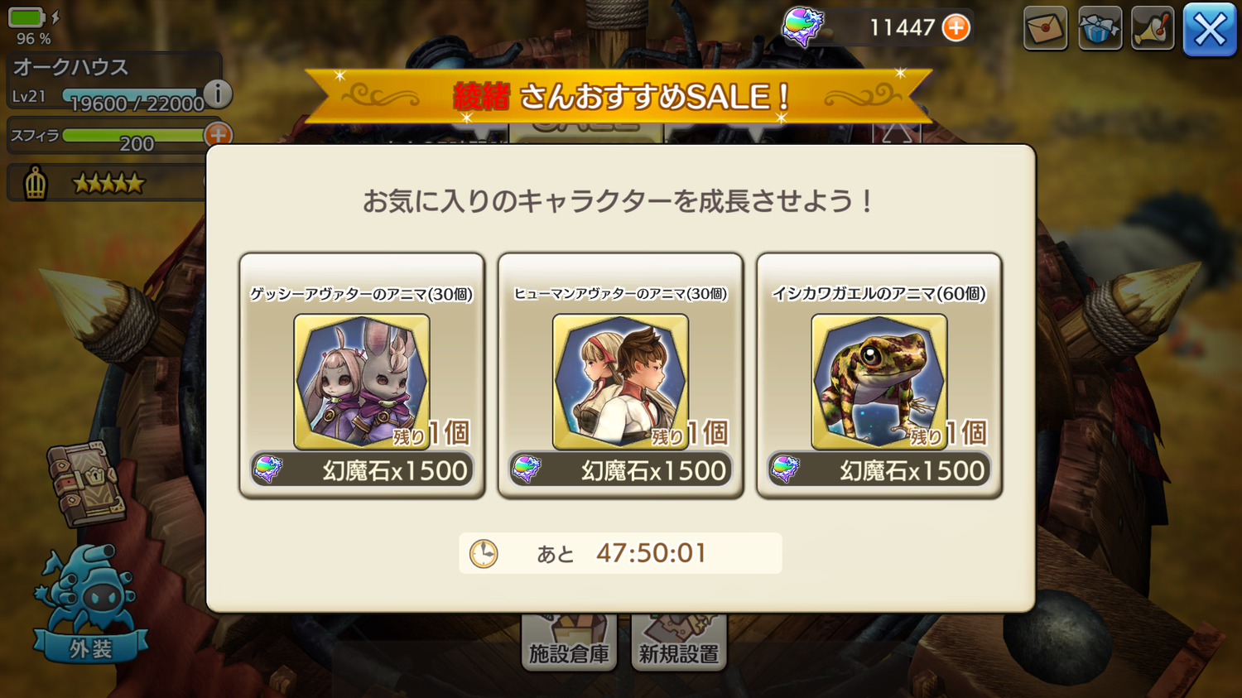1242x698 pixels.
Task: Add more gems with orange plus
Action: (956, 27)
